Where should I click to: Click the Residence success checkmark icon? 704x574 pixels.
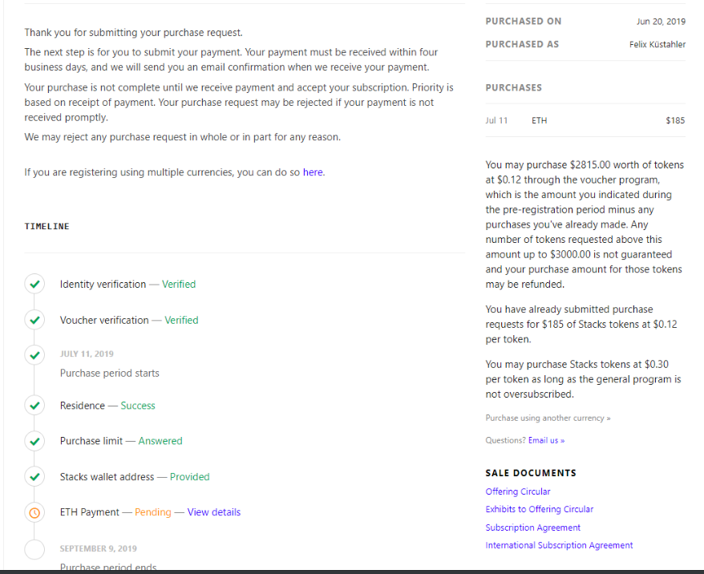[34, 406]
